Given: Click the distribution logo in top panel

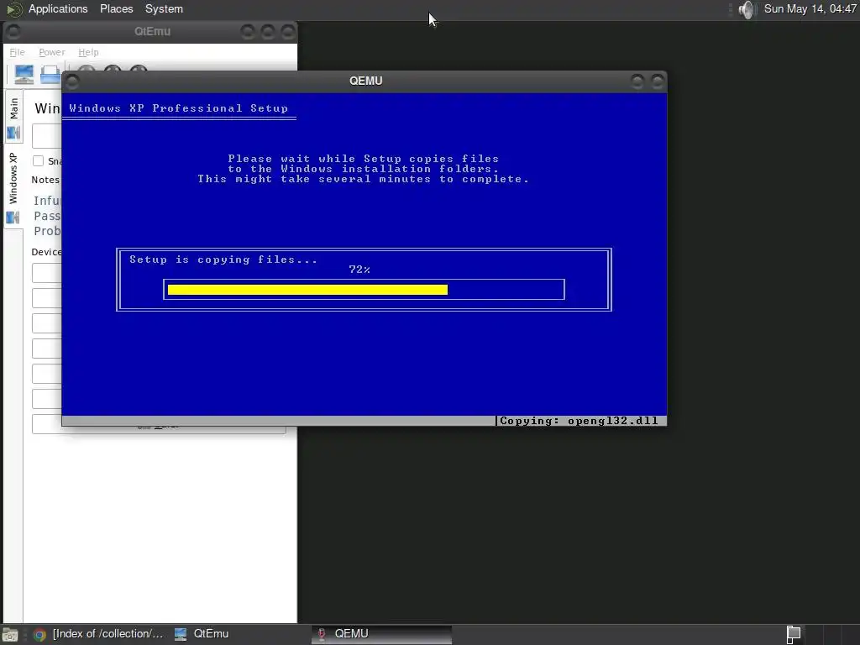Looking at the screenshot, I should point(13,8).
